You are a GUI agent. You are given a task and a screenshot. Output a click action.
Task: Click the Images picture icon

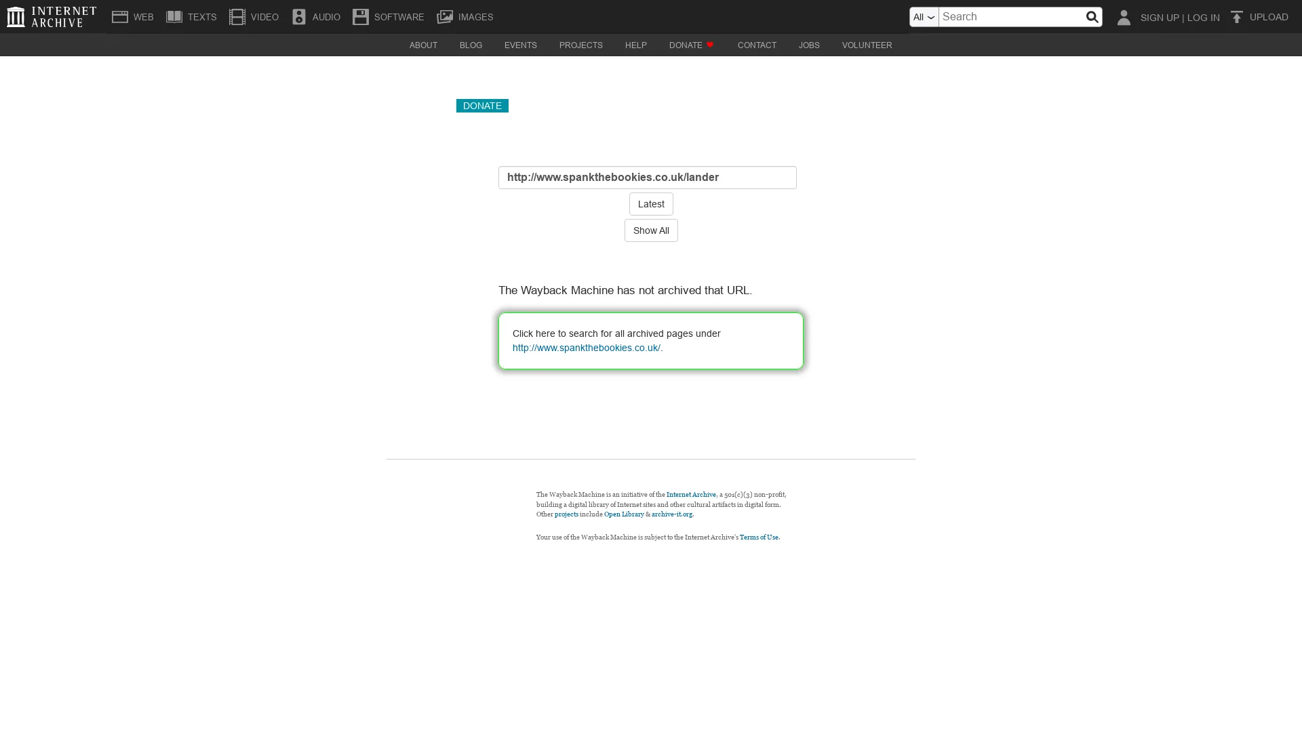tap(445, 17)
